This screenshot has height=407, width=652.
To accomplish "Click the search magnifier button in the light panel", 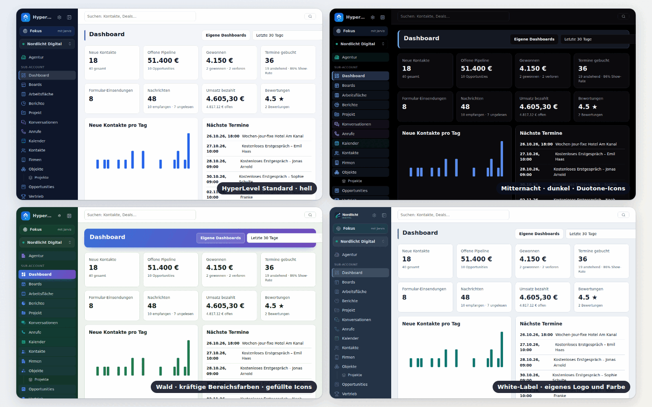I will (x=310, y=16).
